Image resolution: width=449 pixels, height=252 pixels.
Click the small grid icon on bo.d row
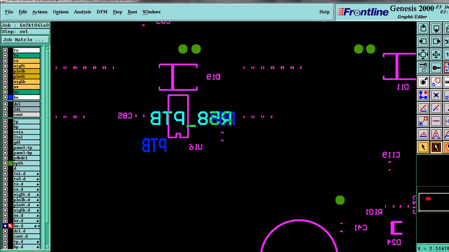tap(39, 226)
